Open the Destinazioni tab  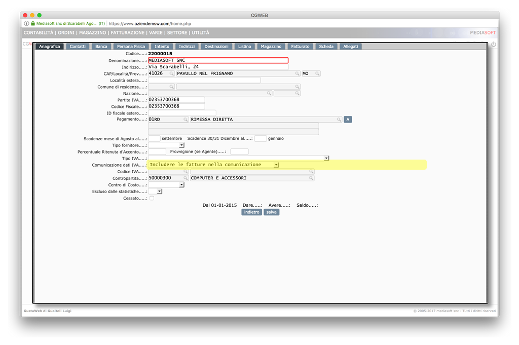coord(216,46)
